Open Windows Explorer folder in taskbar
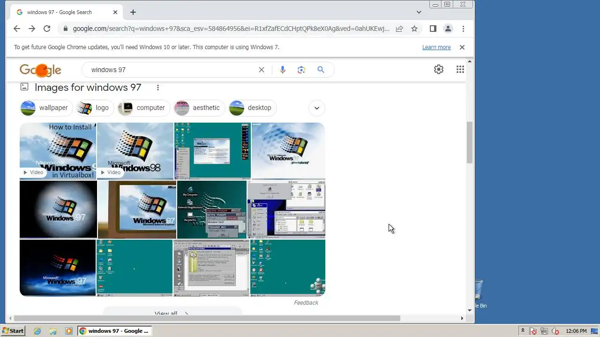 [x=53, y=331]
